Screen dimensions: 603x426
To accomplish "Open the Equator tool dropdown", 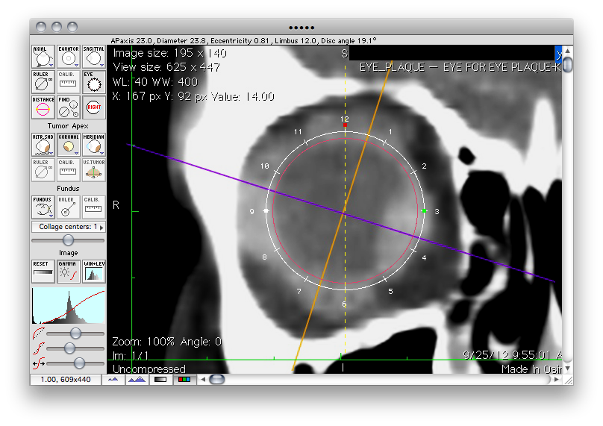I will click(x=76, y=65).
